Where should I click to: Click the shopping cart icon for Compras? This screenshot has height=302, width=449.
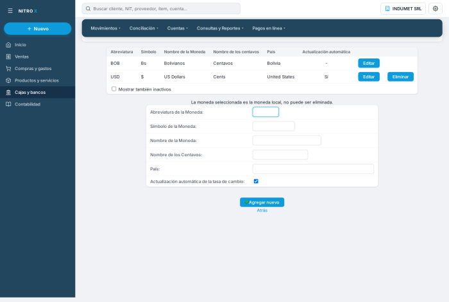pos(8,69)
